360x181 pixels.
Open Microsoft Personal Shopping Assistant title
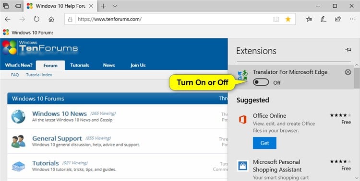coord(277,166)
